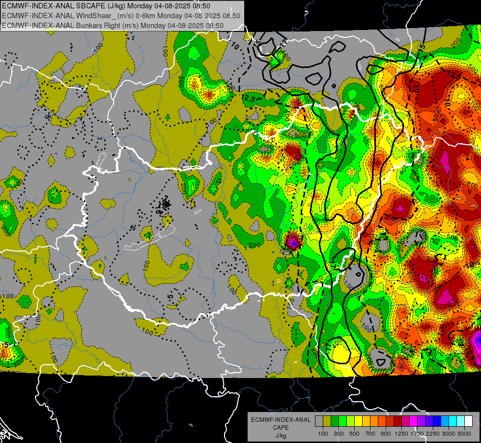Click the 900 legend tick value
481x443 pixels.
pos(386,434)
